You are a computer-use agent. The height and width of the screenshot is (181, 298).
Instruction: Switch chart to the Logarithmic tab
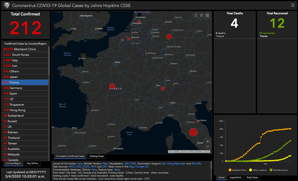tap(235, 177)
